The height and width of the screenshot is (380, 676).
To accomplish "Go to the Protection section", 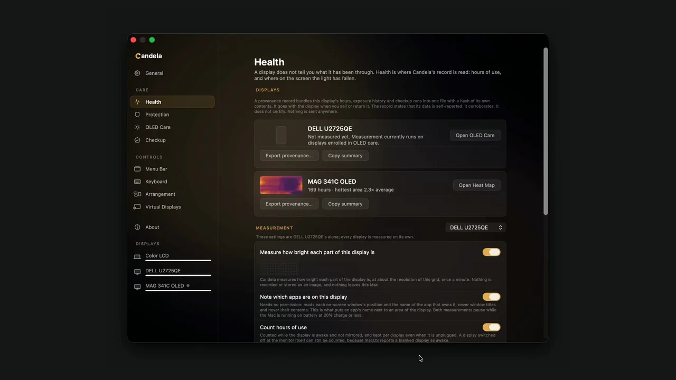I will [172, 115].
